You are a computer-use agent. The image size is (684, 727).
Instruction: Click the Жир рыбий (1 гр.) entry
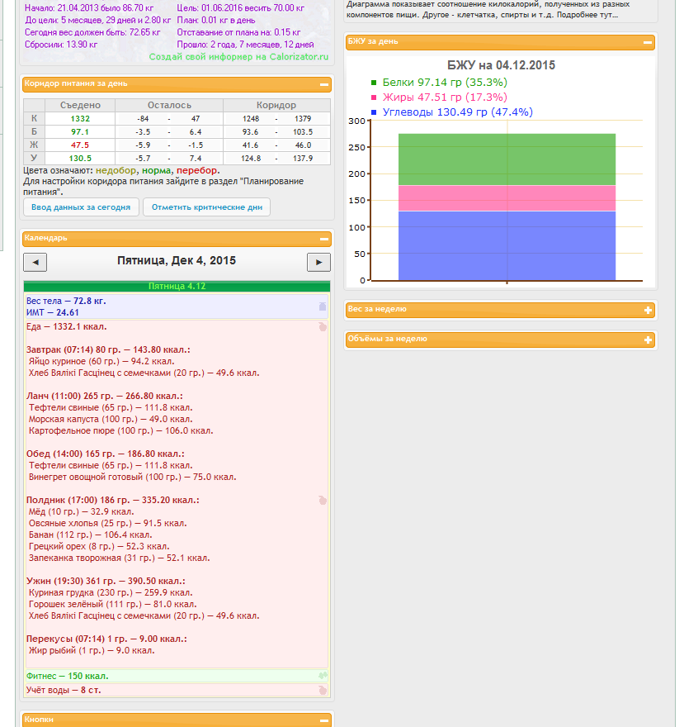pos(92,650)
